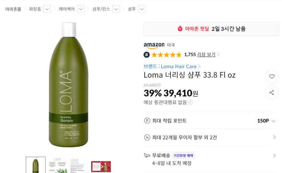282x173 pixels.
Task: Click the five-star rating
Action: (x=167, y=55)
